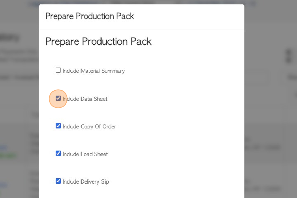This screenshot has height=198, width=297.
Task: Disable the Include Load Sheet checkbox
Action: tap(58, 154)
